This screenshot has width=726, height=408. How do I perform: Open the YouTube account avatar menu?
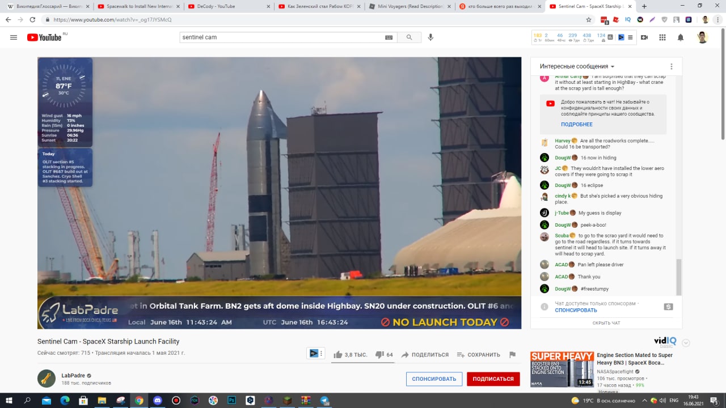(702, 37)
